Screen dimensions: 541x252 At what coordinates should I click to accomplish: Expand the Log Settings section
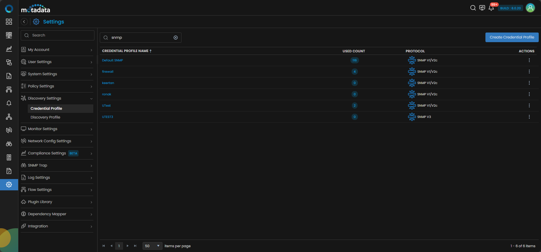[57, 178]
